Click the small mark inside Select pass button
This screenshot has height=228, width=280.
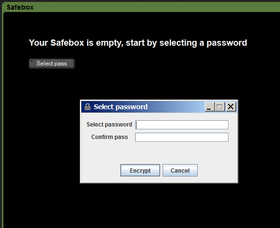tap(32, 62)
